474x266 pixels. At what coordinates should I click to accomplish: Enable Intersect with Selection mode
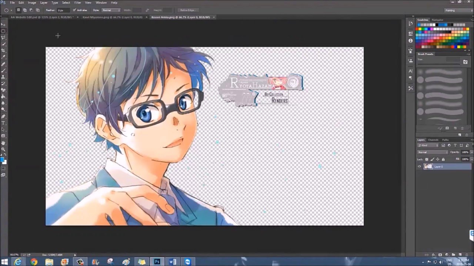(37, 10)
